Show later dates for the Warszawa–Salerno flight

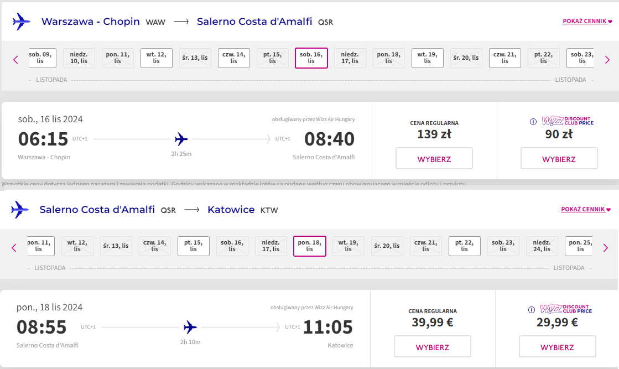coord(607,60)
